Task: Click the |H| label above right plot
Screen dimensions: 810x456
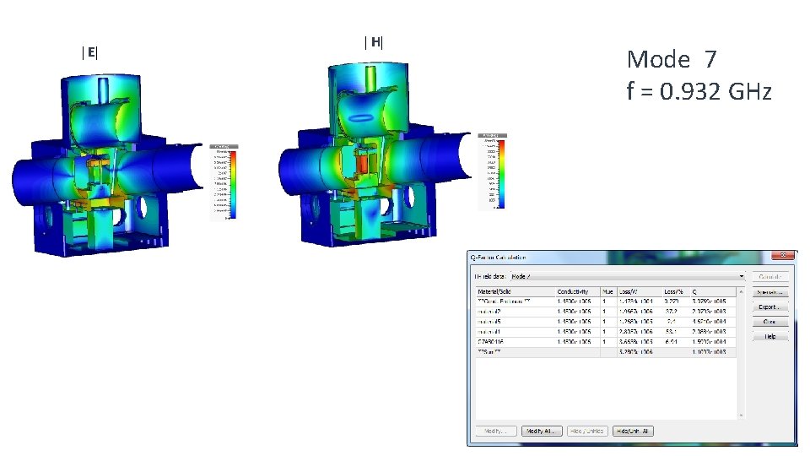Action: 374,42
